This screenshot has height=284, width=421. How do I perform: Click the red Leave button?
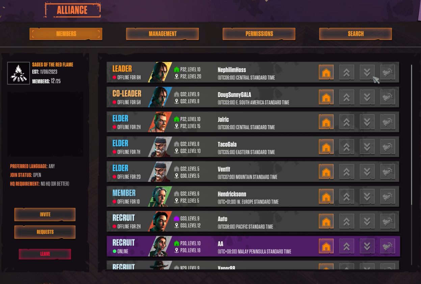(x=45, y=254)
